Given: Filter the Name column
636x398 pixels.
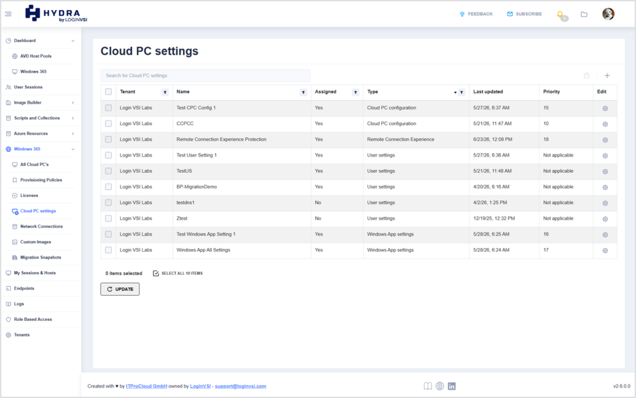Looking at the screenshot, I should tap(303, 92).
